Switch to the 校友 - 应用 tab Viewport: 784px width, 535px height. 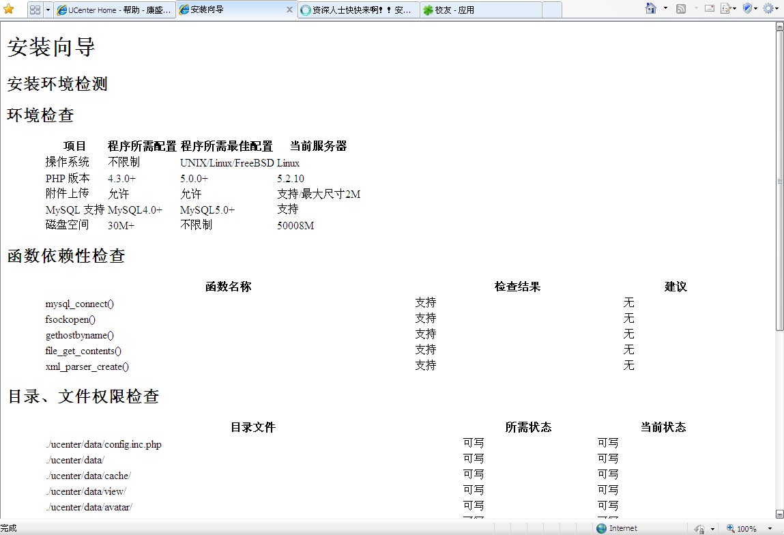481,10
